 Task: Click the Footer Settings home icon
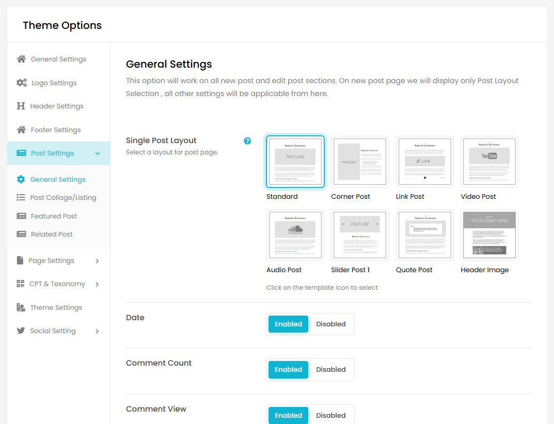tap(21, 130)
